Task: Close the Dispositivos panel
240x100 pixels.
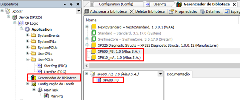Action: coord(78,4)
